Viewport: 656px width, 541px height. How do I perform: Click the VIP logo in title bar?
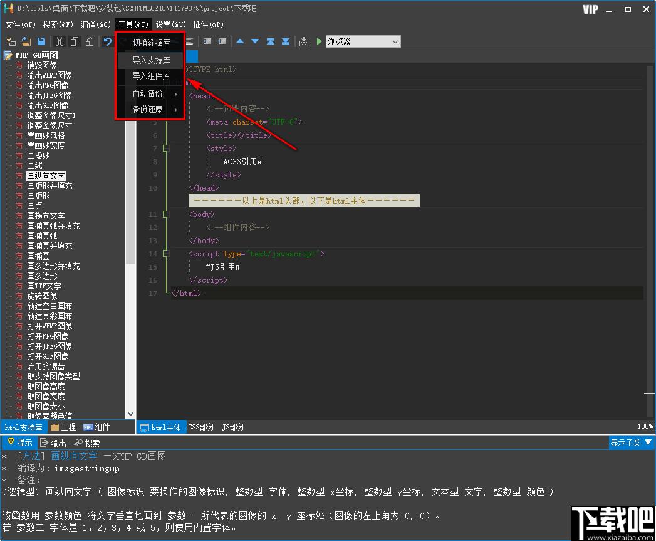tap(590, 9)
